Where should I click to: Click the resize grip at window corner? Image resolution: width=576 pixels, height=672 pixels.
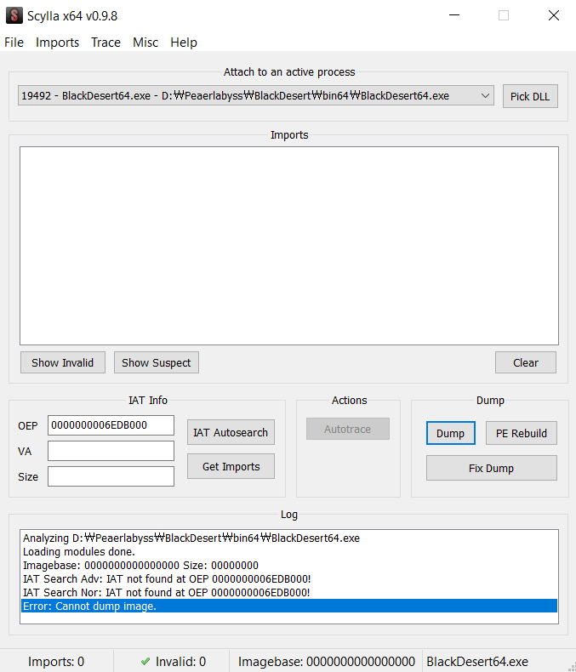click(x=572, y=667)
